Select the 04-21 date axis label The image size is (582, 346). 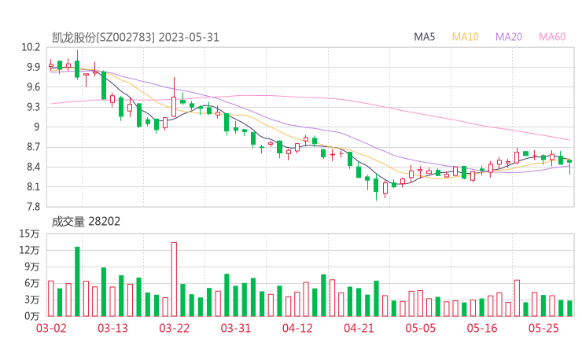click(359, 328)
